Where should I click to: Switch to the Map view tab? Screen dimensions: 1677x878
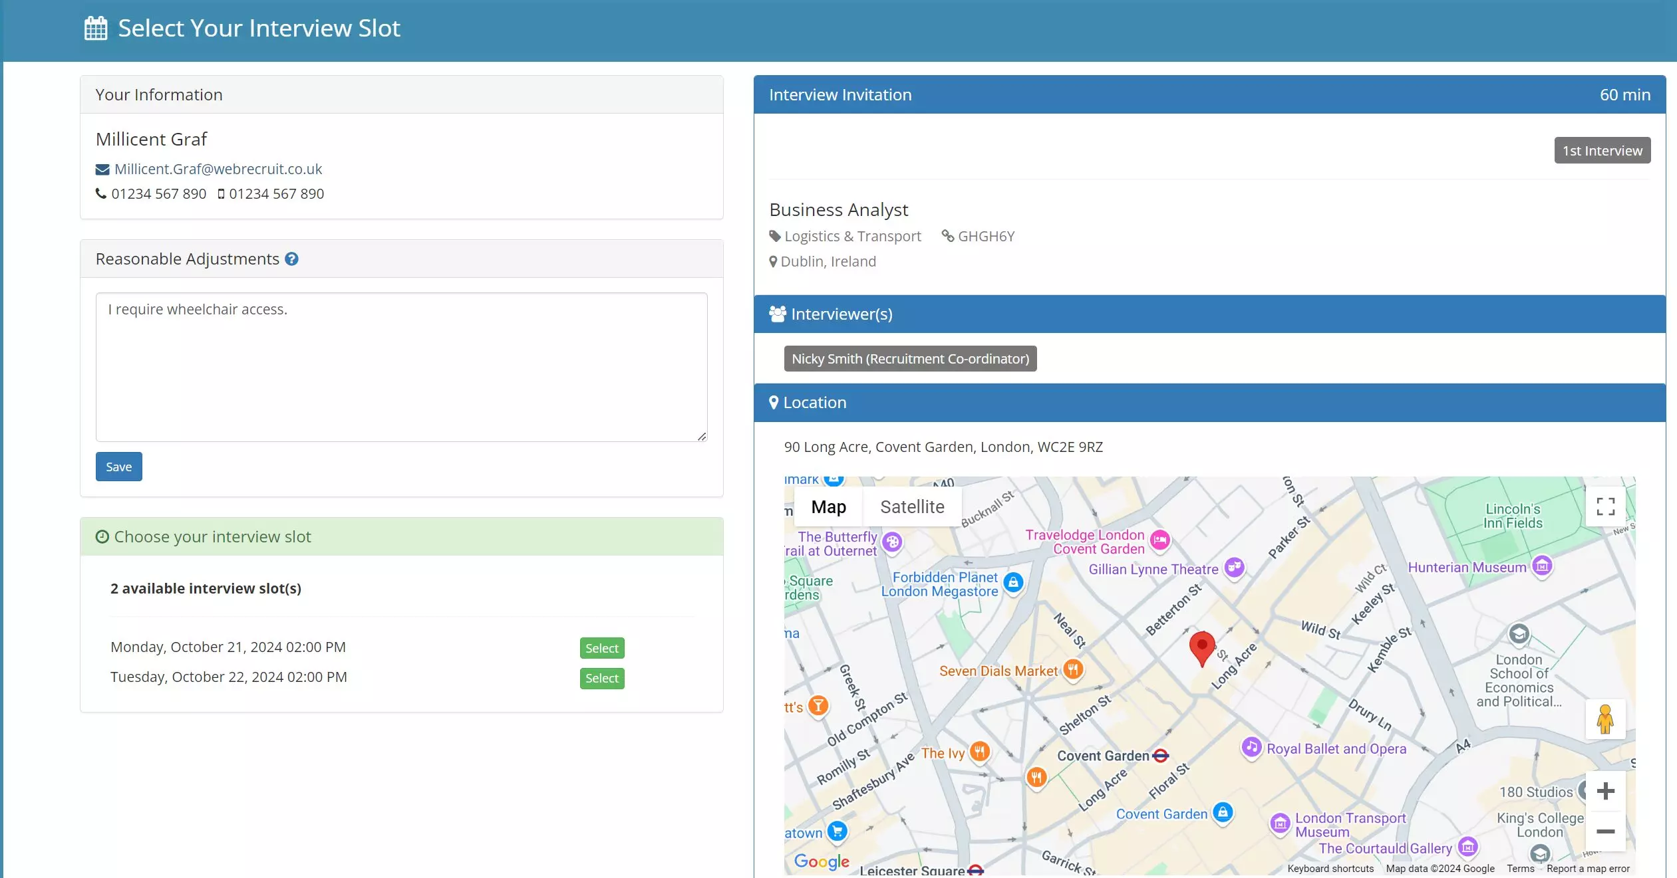pyautogui.click(x=828, y=507)
